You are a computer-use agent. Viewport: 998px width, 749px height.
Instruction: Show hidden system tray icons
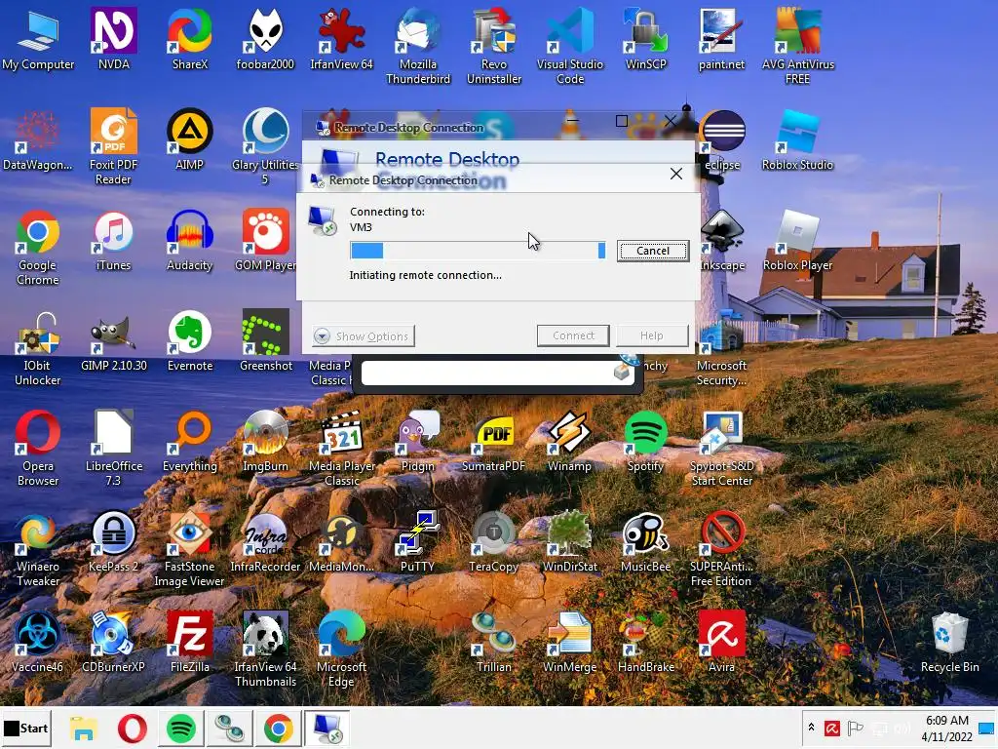point(811,728)
